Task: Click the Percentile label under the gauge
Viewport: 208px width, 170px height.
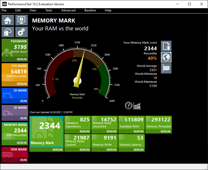Action: pyautogui.click(x=77, y=98)
